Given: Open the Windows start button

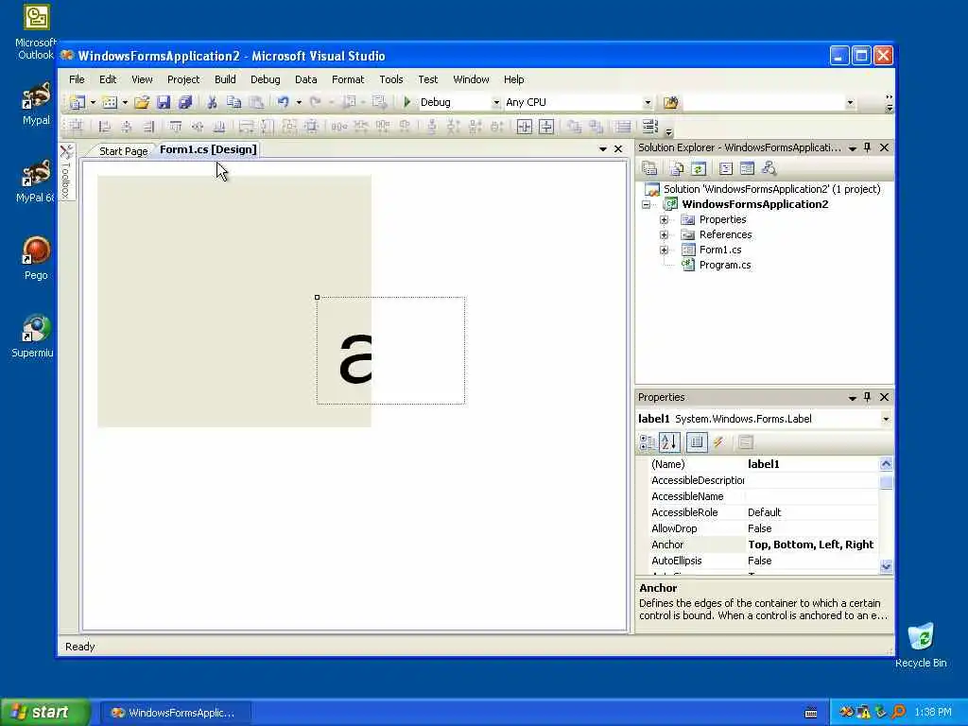Looking at the screenshot, I should click(x=45, y=712).
